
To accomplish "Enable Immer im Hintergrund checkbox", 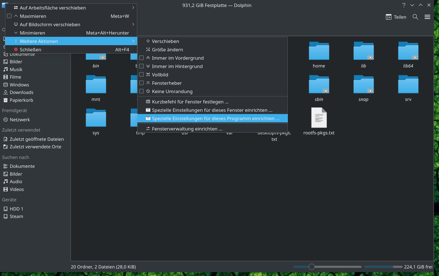I will click(x=141, y=66).
